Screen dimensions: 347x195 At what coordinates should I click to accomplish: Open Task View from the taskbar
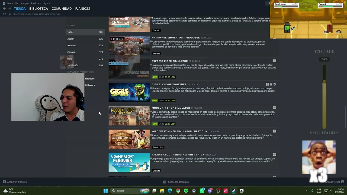click(x=154, y=191)
